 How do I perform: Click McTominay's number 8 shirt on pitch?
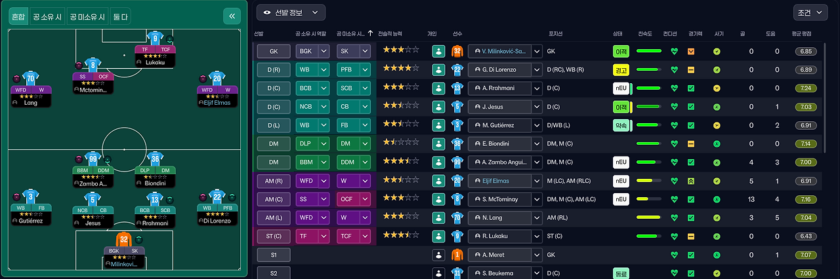pos(93,64)
